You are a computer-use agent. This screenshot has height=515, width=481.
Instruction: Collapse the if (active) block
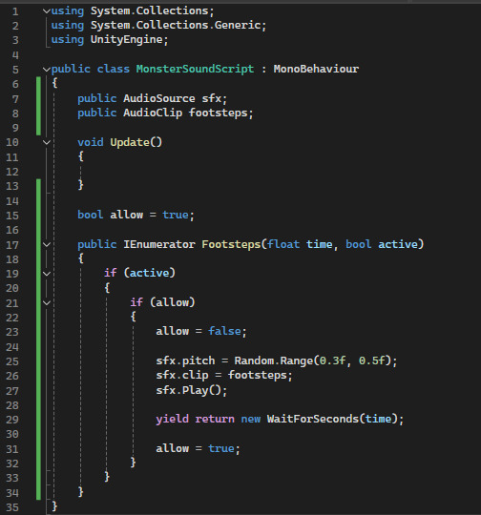click(x=47, y=274)
